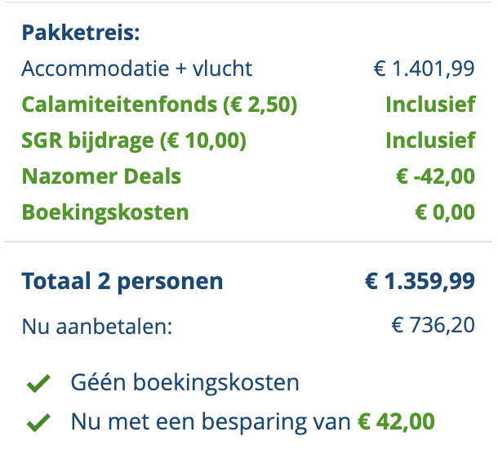
Task: Click the Pakketreis heading
Action: click(x=81, y=33)
